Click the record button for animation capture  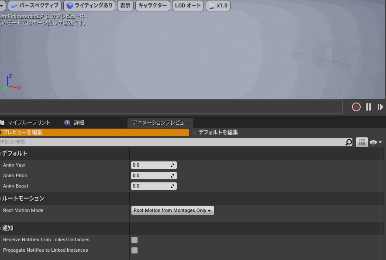tap(356, 107)
